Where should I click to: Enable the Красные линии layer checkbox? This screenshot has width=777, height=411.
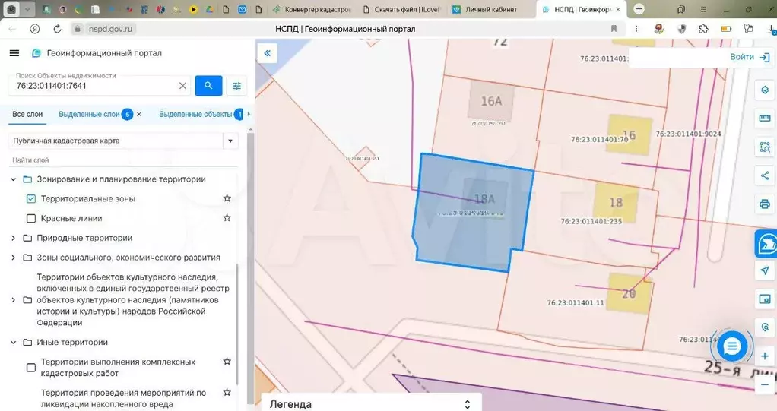(30, 218)
